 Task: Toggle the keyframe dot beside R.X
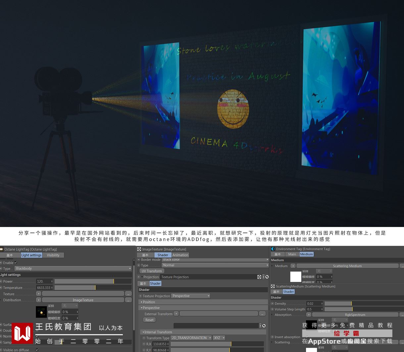click(144, 344)
